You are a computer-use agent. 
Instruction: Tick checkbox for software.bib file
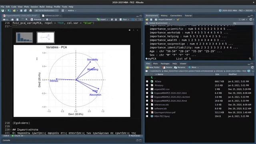[x=147, y=108]
